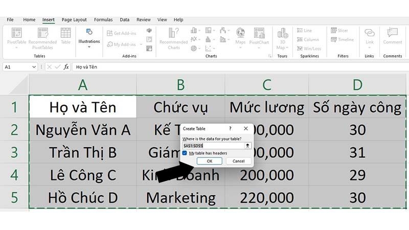The height and width of the screenshot is (230, 409).
Task: Click the Insert Waterfall Chart icon
Action: pyautogui.click(x=223, y=31)
